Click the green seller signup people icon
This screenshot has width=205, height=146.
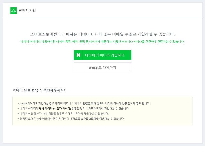[14, 11]
